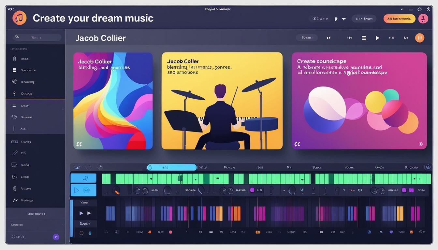Click the purple round button at sidebar bottom

(x=56, y=237)
